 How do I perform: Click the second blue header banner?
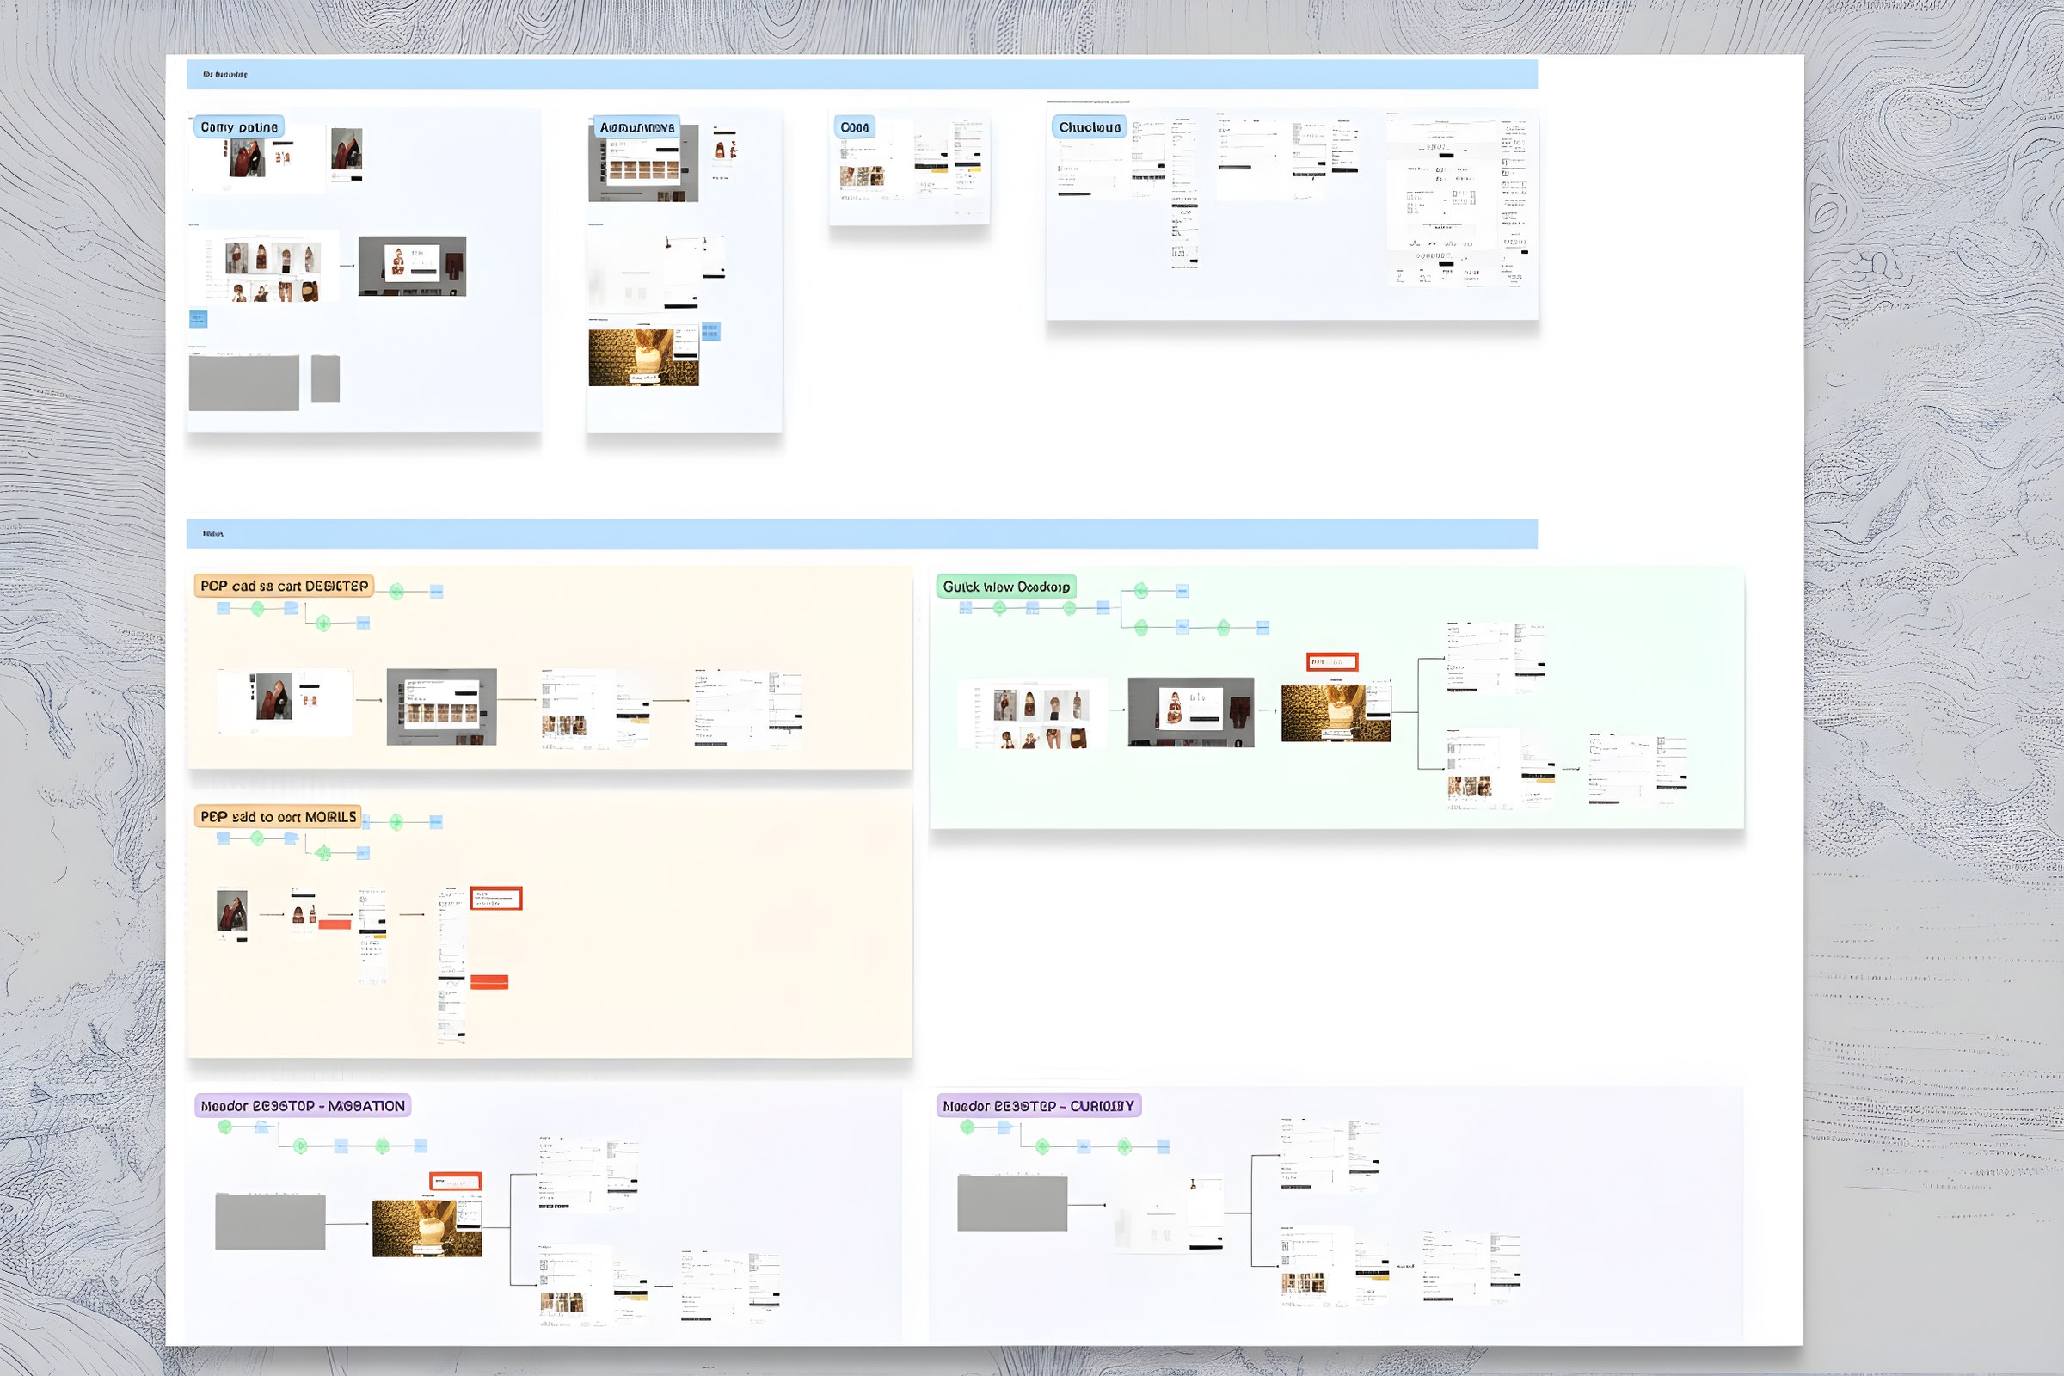point(862,533)
